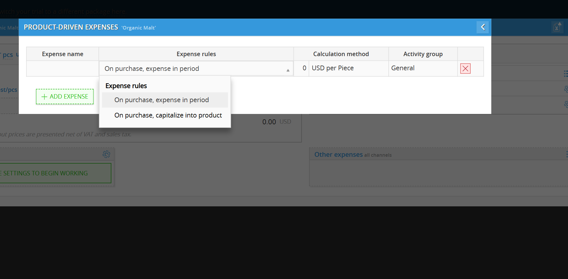The width and height of the screenshot is (568, 279).
Task: Click the Calculation method column header
Action: pos(341,54)
